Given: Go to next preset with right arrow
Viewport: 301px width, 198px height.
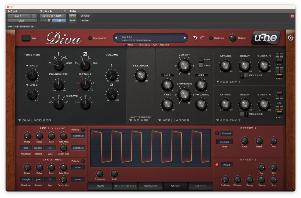Looking at the screenshot, I should click(185, 38).
